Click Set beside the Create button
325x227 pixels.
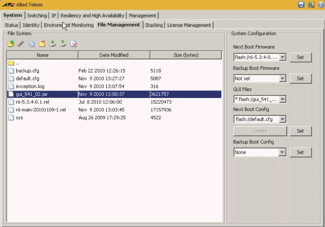point(300,131)
